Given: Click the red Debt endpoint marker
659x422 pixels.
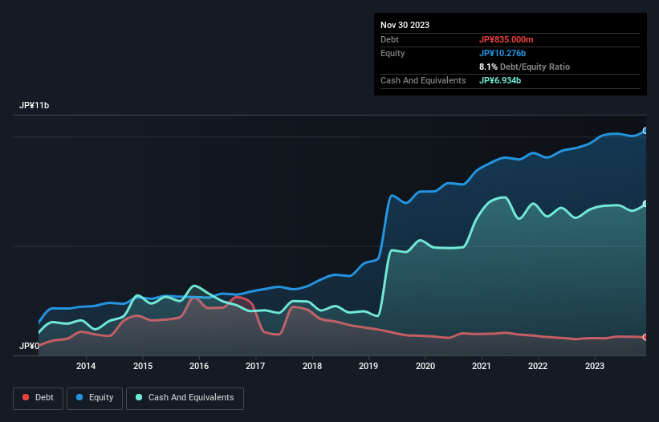Looking at the screenshot, I should [x=645, y=337].
